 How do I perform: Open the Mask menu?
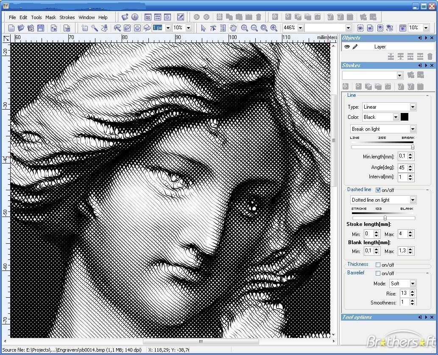pos(50,17)
